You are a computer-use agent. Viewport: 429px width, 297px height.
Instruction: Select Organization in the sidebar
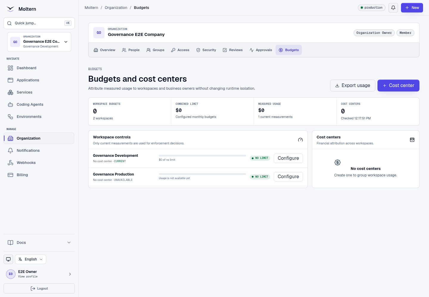coord(39,138)
